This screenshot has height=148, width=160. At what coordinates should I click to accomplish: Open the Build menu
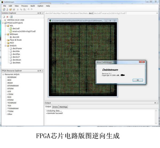click(x=33, y=6)
